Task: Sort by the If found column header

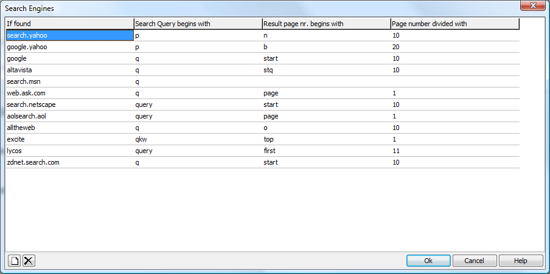Action: pos(70,24)
